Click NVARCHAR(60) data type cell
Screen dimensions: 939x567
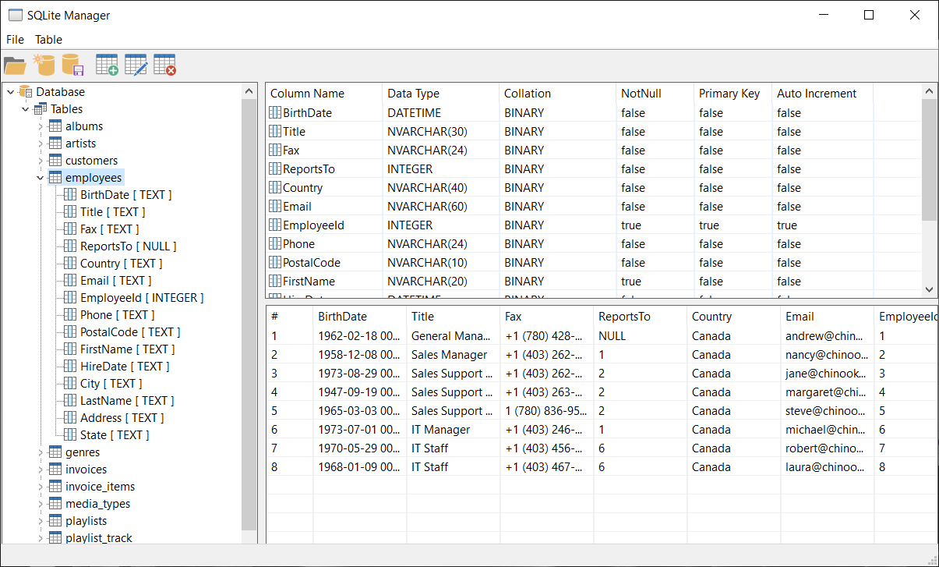coord(440,207)
